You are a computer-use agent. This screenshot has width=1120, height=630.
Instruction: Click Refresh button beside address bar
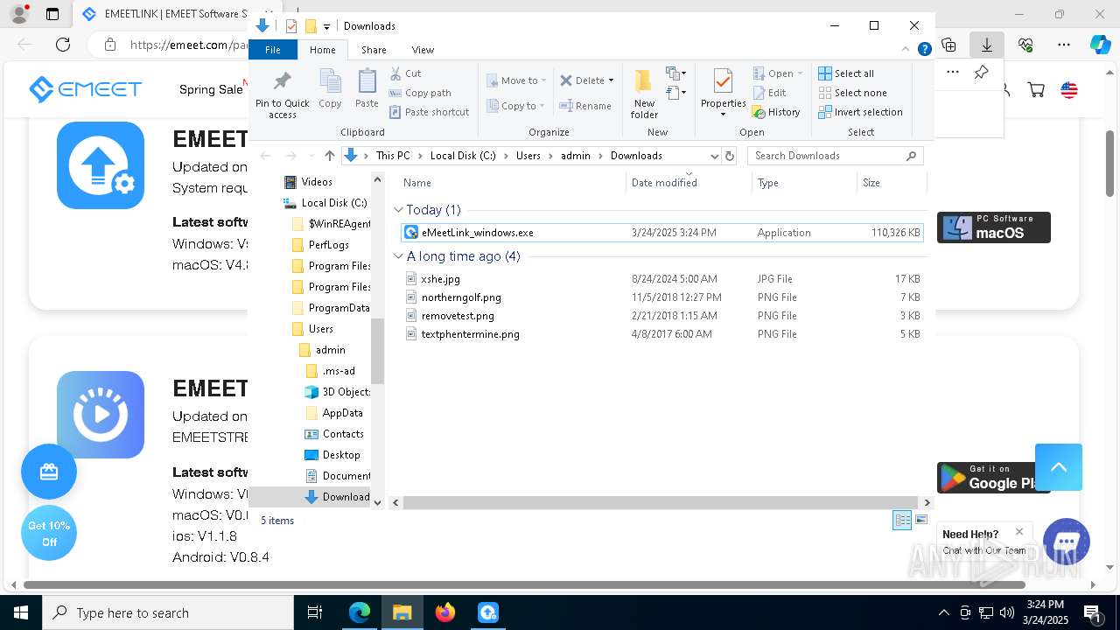pos(730,156)
